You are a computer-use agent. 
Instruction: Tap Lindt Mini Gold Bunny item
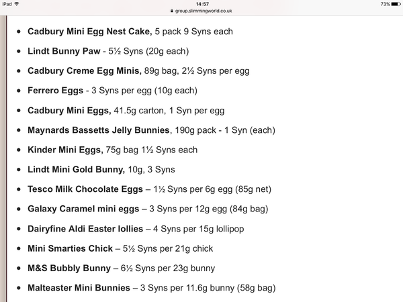101,170
